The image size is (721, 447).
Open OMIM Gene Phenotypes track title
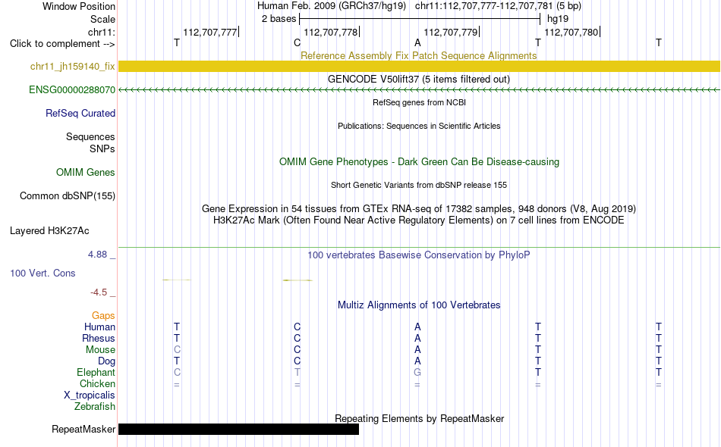point(419,162)
